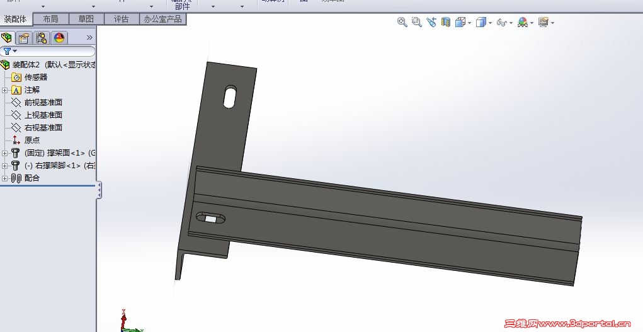Open the 草图 tab
This screenshot has height=332, width=643.
pyautogui.click(x=86, y=19)
